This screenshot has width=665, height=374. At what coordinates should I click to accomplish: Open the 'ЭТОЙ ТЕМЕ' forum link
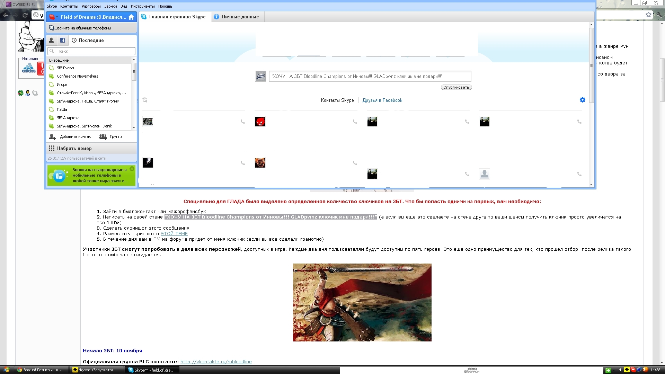pyautogui.click(x=174, y=234)
